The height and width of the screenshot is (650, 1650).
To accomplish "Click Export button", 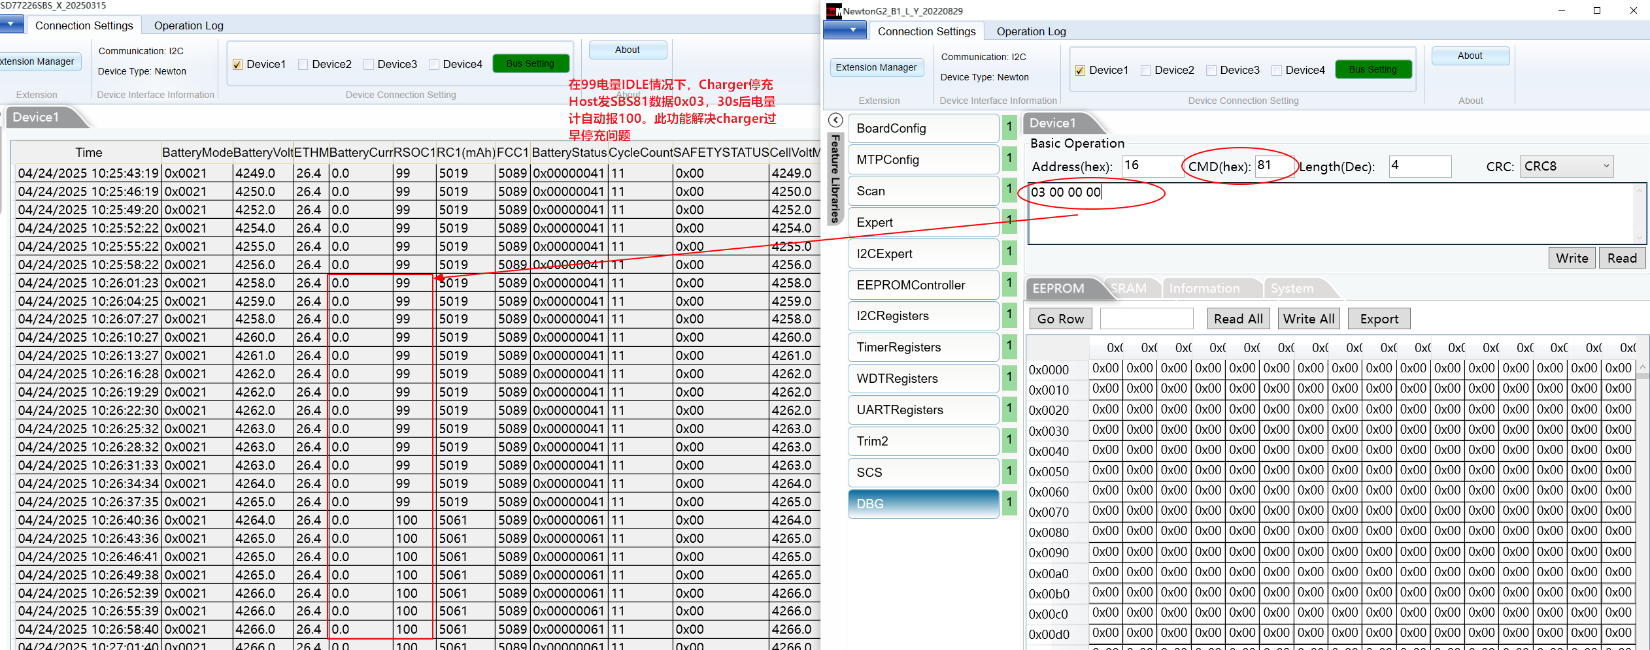I will click(1379, 319).
